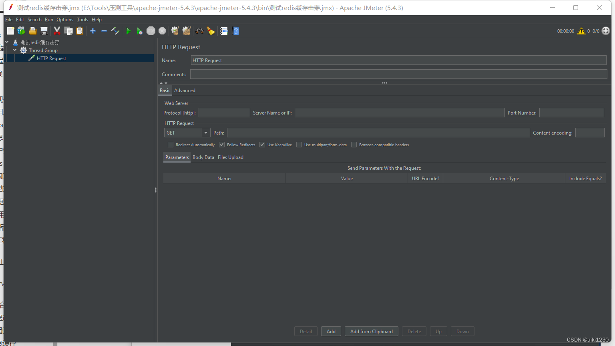Open the Templates icon

pyautogui.click(x=21, y=31)
